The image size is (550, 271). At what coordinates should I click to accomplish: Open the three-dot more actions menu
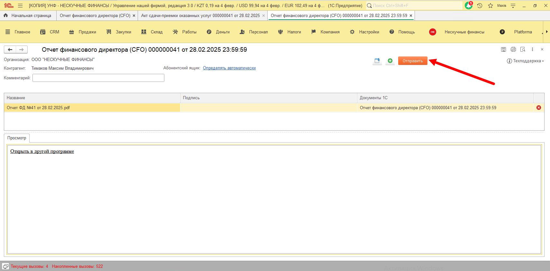point(533,49)
